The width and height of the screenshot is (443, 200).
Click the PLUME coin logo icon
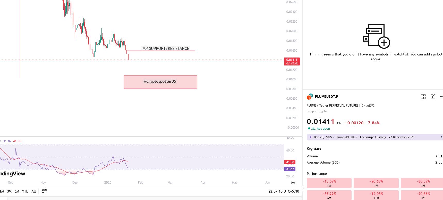[310, 97]
